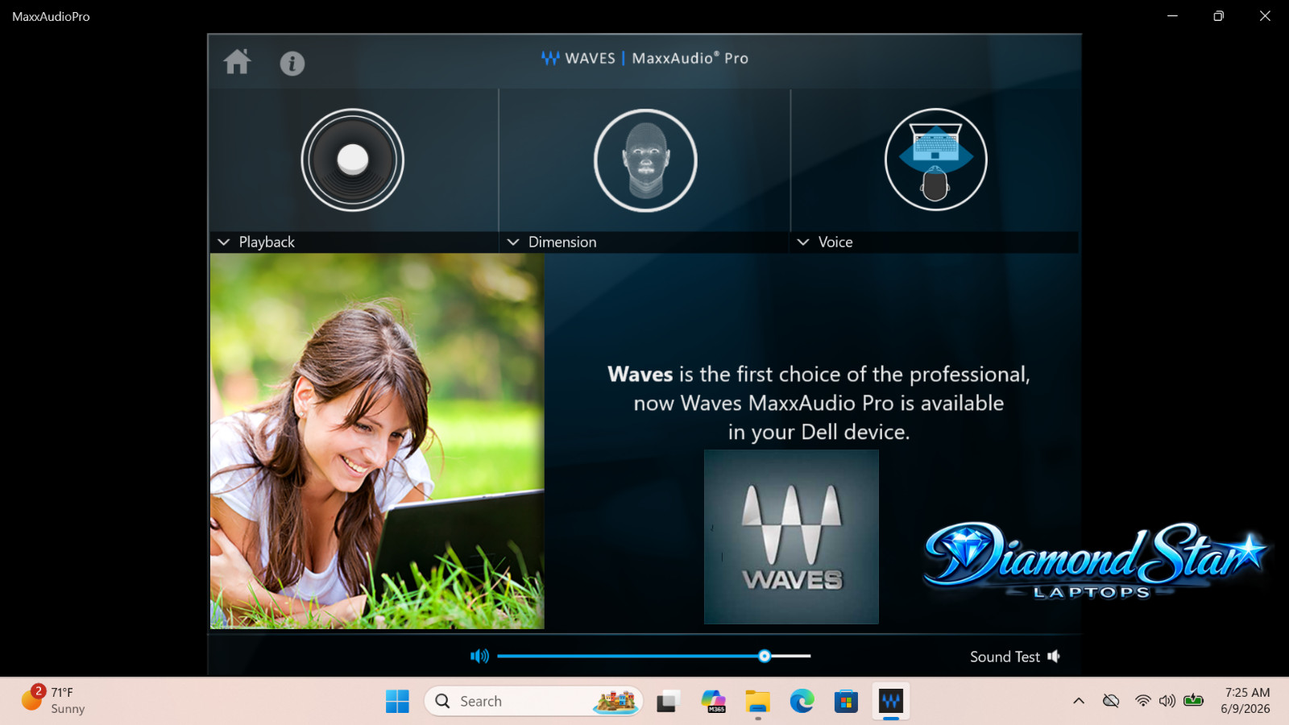Image resolution: width=1289 pixels, height=725 pixels.
Task: Click the woman with laptop photo
Action: 377,441
